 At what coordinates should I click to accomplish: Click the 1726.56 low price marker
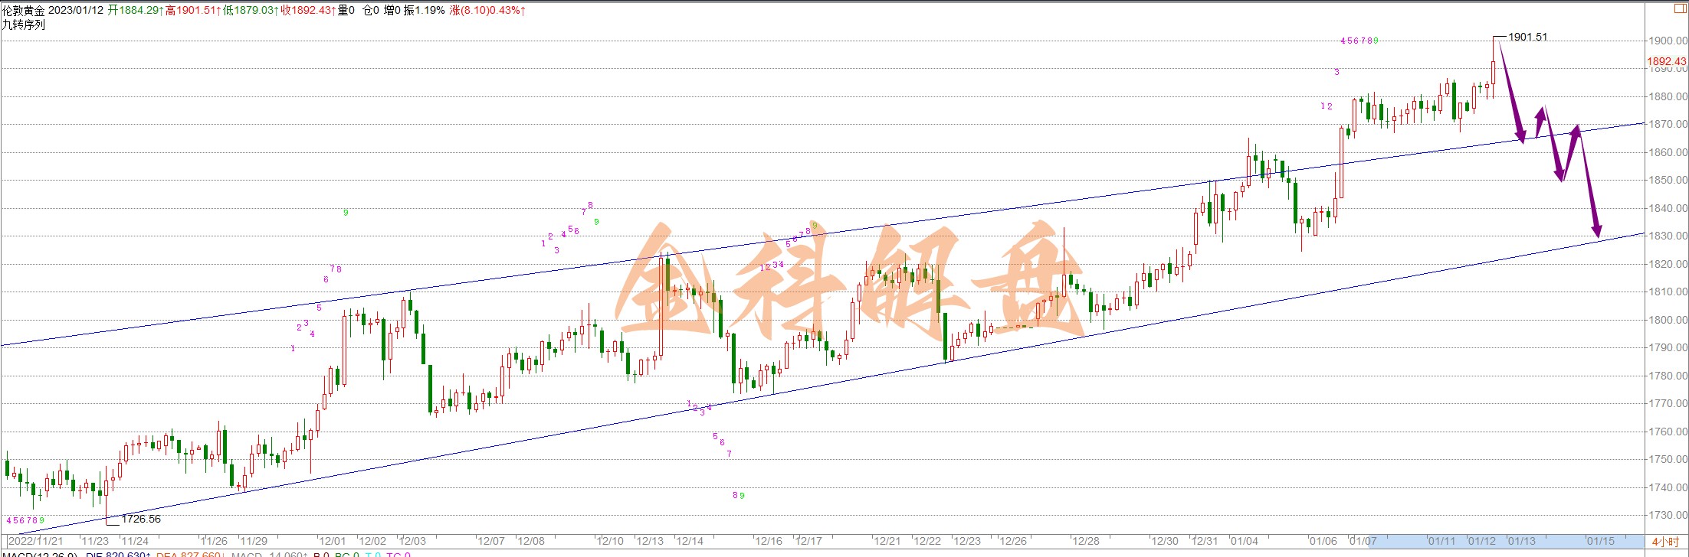[141, 519]
